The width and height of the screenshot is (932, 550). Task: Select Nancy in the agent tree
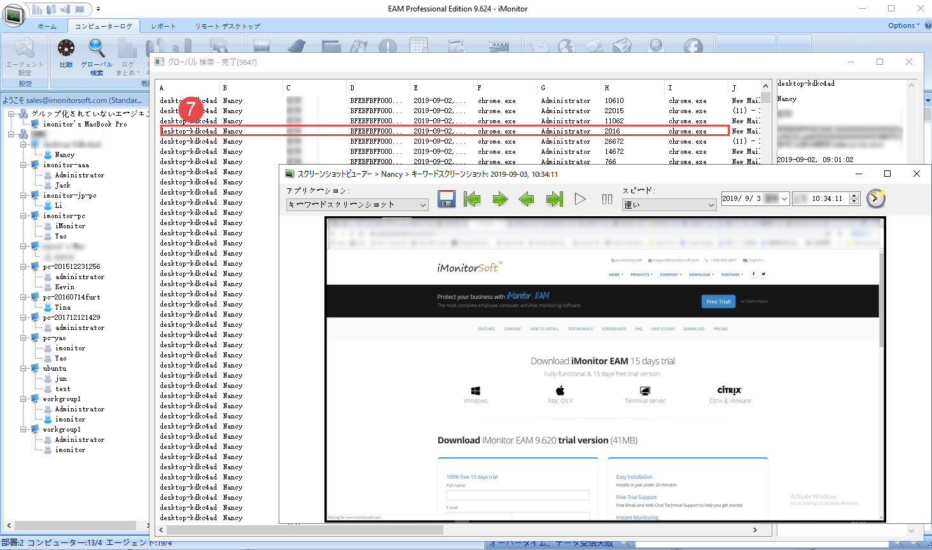point(65,155)
